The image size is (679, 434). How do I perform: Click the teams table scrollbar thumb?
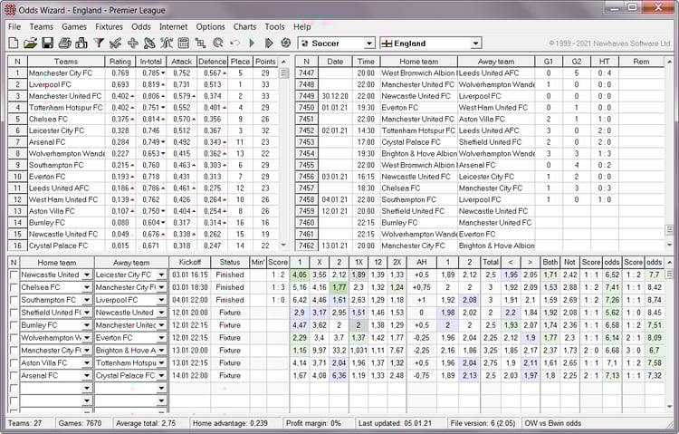283,73
